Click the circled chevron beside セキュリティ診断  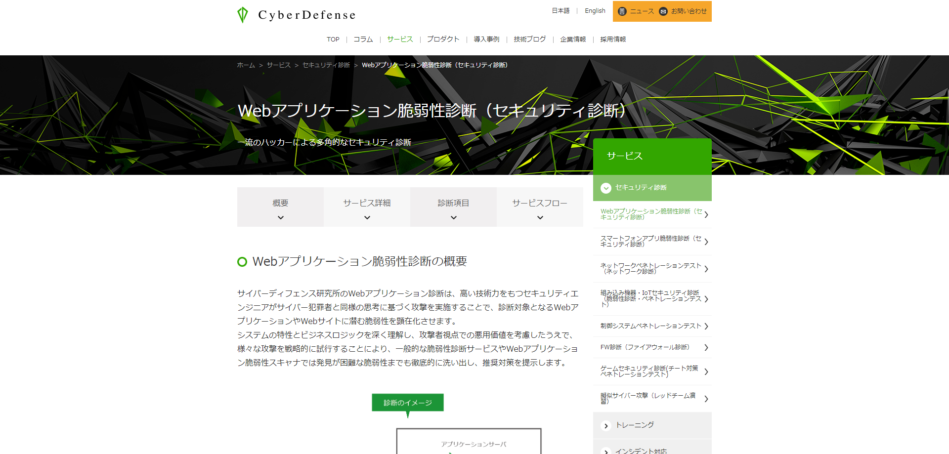(x=606, y=188)
